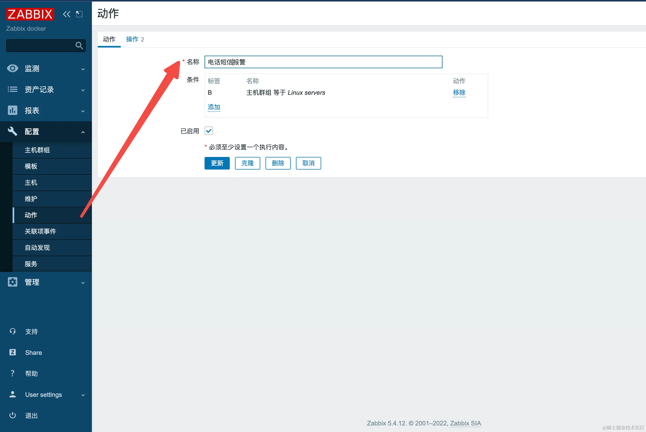The height and width of the screenshot is (432, 646).
Task: Click the kiosk mode icon
Action: pyautogui.click(x=79, y=14)
